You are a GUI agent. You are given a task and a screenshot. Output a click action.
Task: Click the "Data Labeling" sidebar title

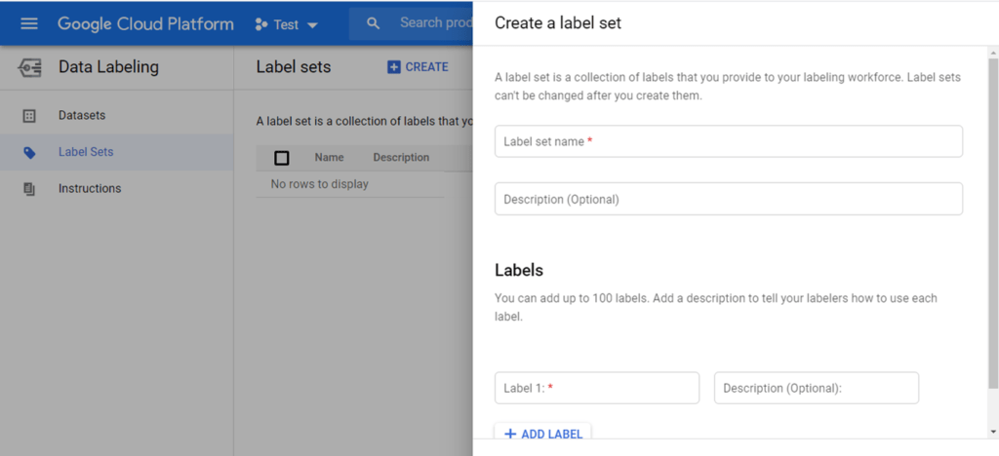click(108, 67)
